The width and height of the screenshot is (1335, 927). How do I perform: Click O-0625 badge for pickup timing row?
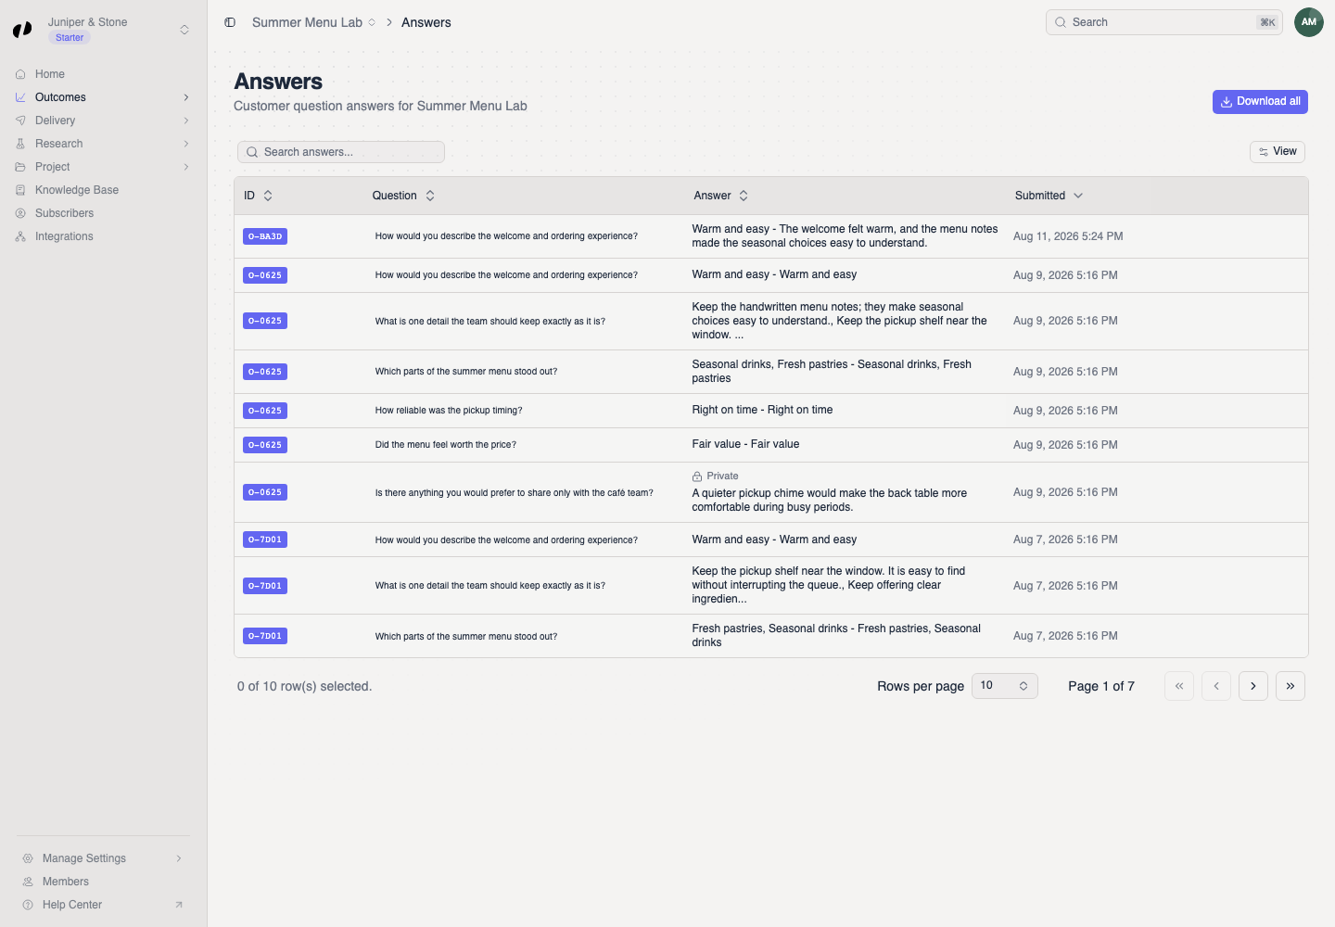point(265,411)
